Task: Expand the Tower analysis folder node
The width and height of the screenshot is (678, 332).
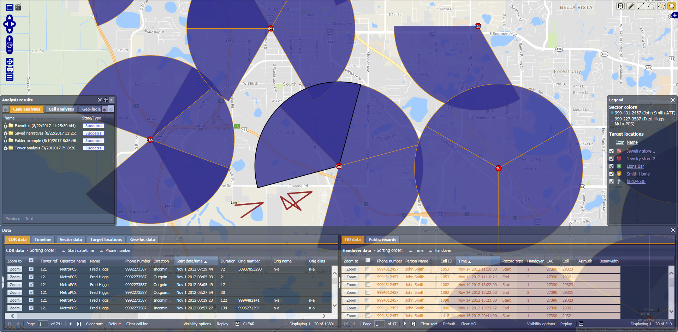Action: point(5,148)
